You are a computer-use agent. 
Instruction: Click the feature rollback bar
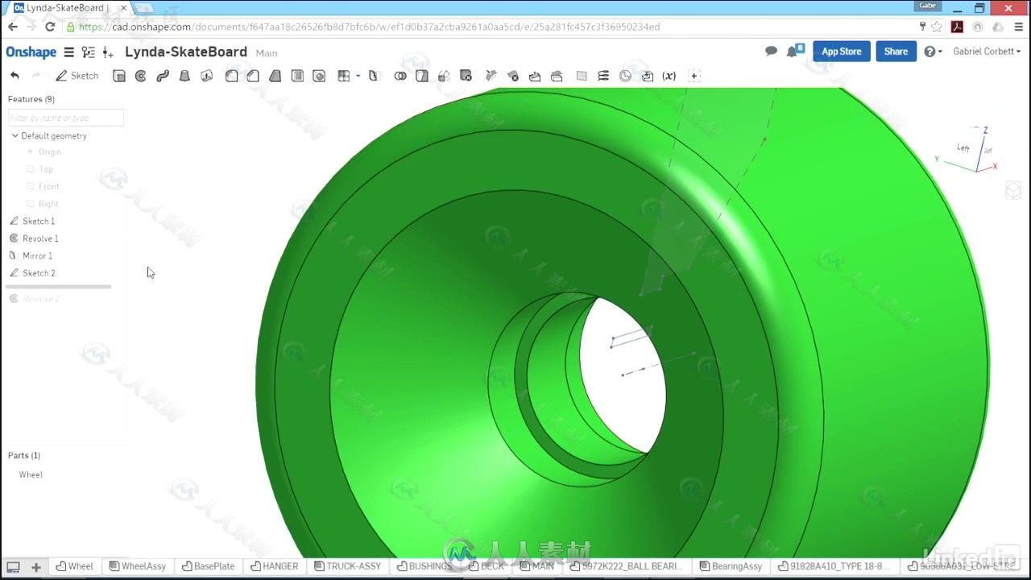(58, 287)
